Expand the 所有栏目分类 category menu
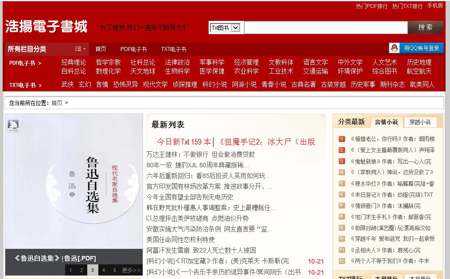Viewport: 450px width, 279px height. pos(47,49)
